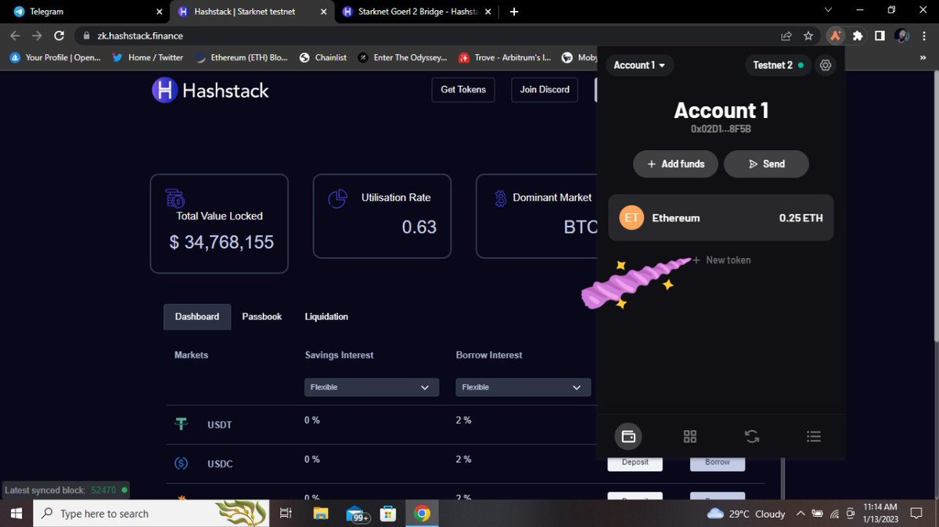Open File Explorer from the taskbar
Viewport: 939px width, 527px height.
[x=320, y=514]
